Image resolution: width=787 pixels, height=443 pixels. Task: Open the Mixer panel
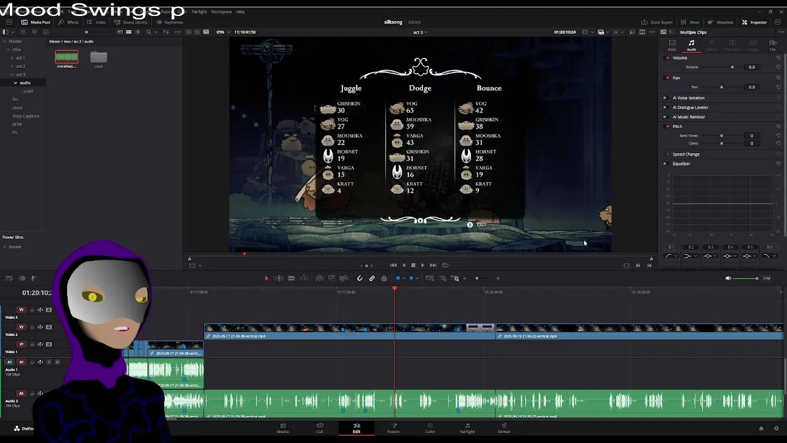[690, 22]
